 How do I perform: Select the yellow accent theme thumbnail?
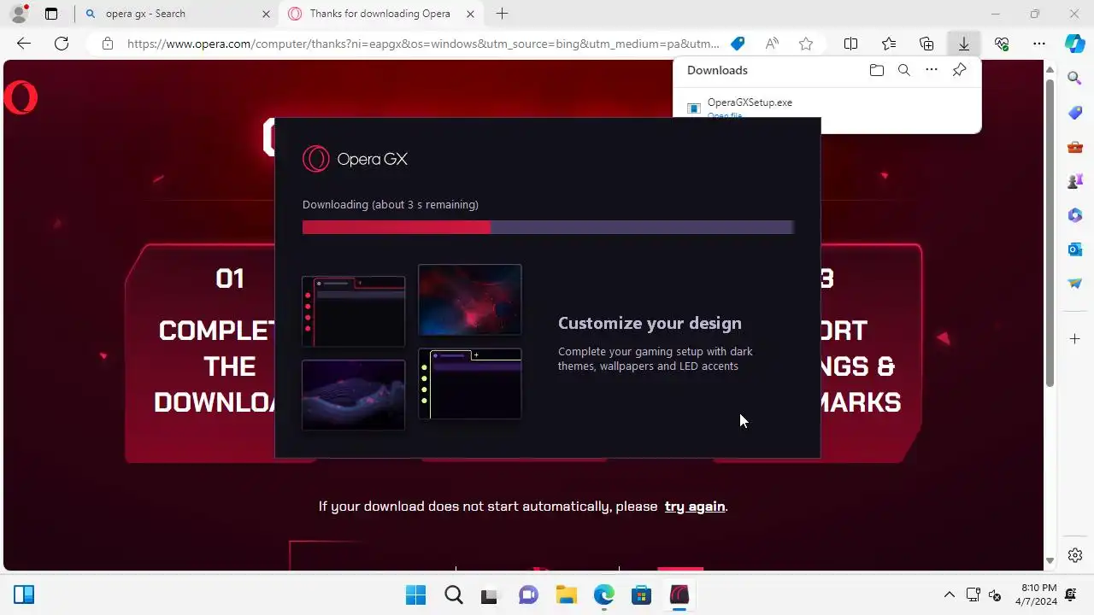click(469, 384)
